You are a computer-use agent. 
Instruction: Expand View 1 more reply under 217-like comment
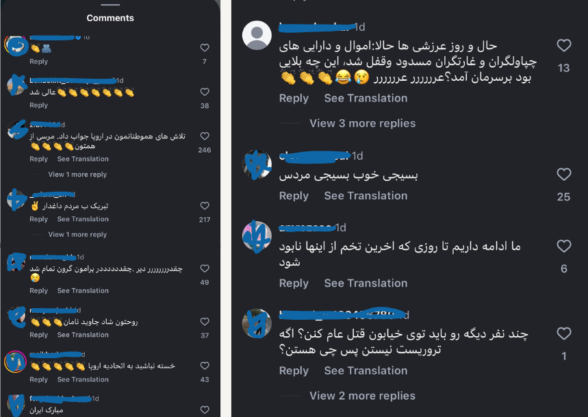pyautogui.click(x=77, y=235)
